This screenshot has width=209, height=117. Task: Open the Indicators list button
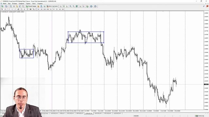coord(87,6)
